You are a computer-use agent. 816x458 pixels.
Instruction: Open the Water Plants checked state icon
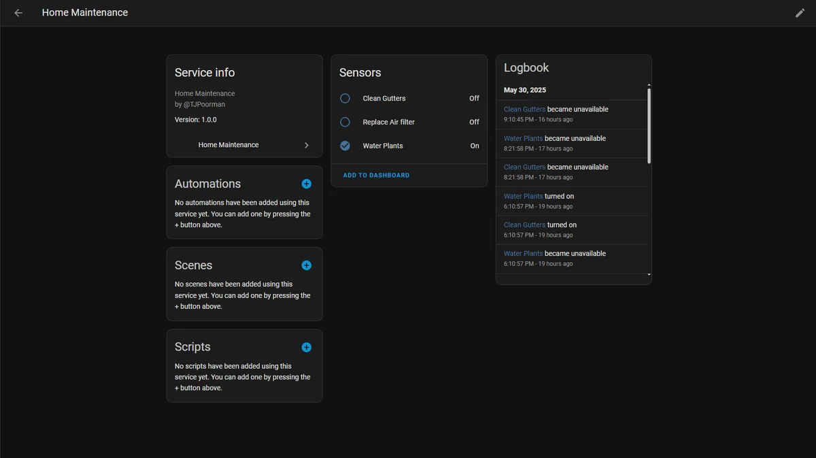345,146
